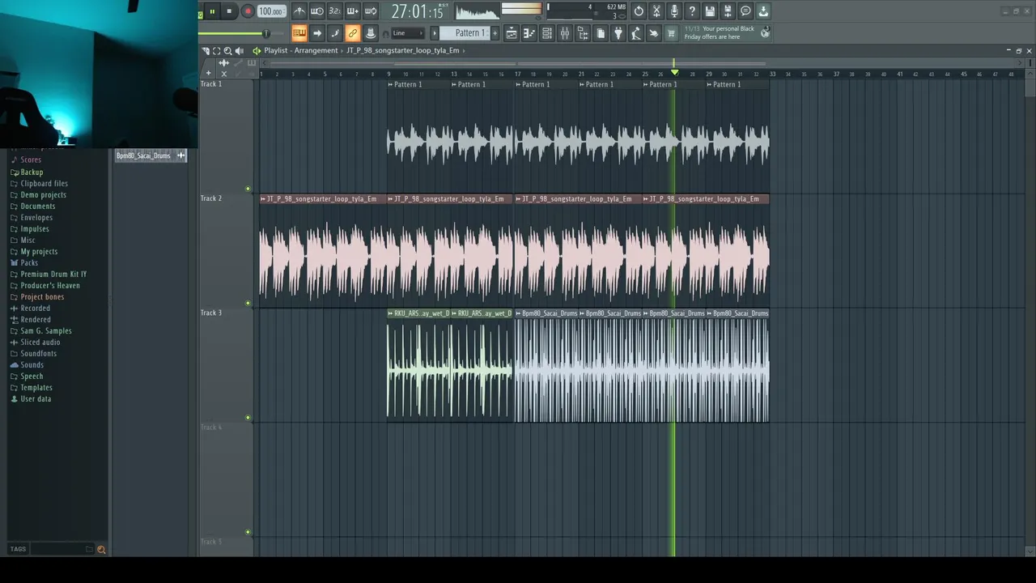This screenshot has height=583, width=1036.
Task: Toggle wait for input to start playing
Action: point(317,11)
